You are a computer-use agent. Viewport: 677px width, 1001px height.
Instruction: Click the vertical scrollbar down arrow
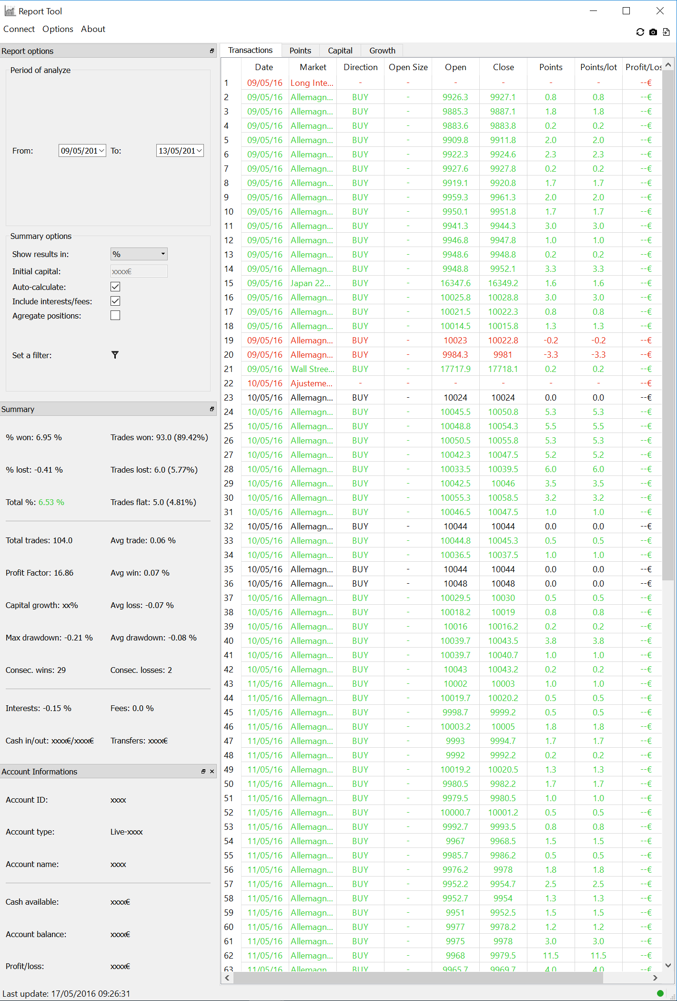coord(668,965)
